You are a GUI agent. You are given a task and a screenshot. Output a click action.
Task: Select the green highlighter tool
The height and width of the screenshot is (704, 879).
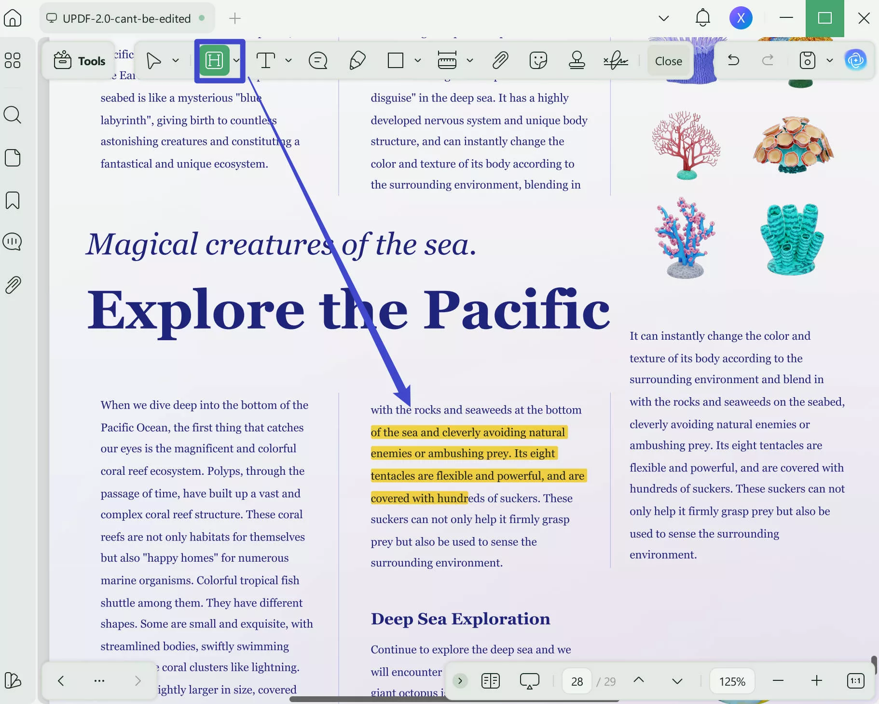click(214, 61)
